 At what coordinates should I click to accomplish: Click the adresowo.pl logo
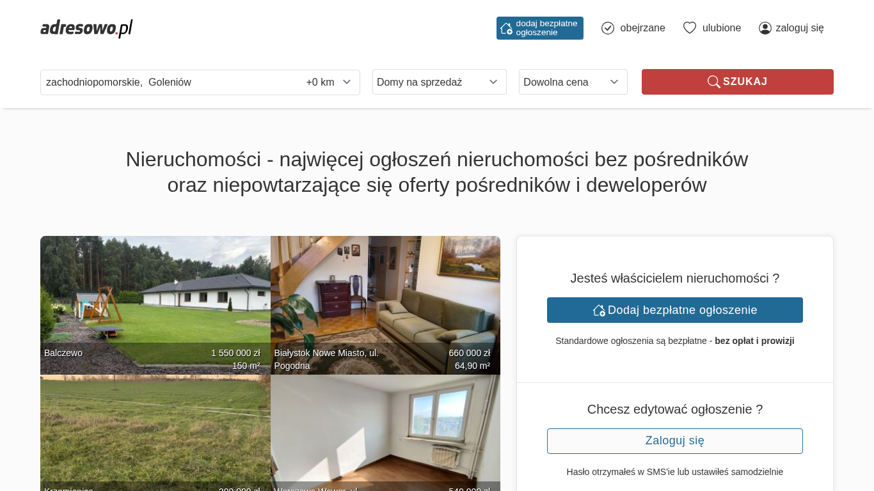coord(86,28)
